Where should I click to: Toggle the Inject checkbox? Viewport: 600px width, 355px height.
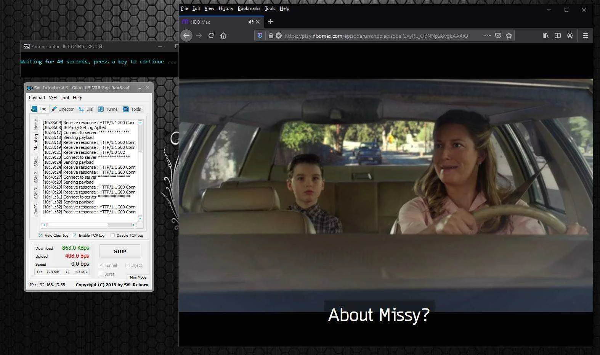[x=127, y=265]
